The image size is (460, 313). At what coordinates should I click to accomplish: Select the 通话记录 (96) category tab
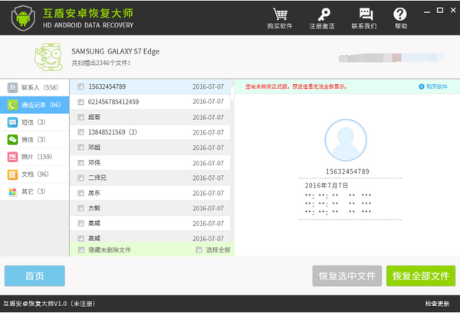coord(34,105)
